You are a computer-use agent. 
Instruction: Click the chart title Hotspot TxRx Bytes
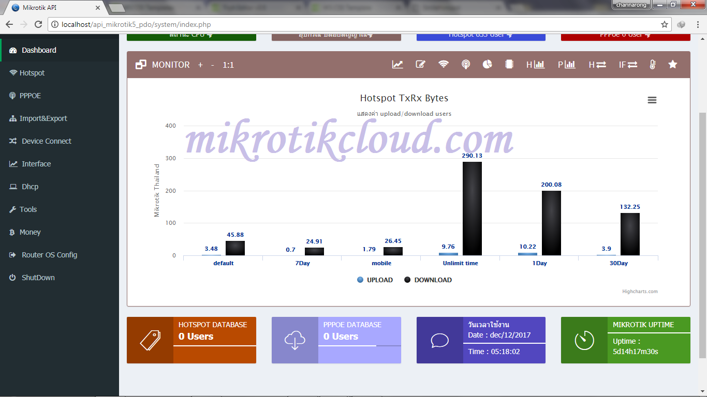point(404,98)
